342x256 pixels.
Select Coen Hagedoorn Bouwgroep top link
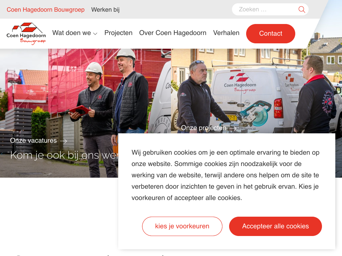pyautogui.click(x=45, y=10)
